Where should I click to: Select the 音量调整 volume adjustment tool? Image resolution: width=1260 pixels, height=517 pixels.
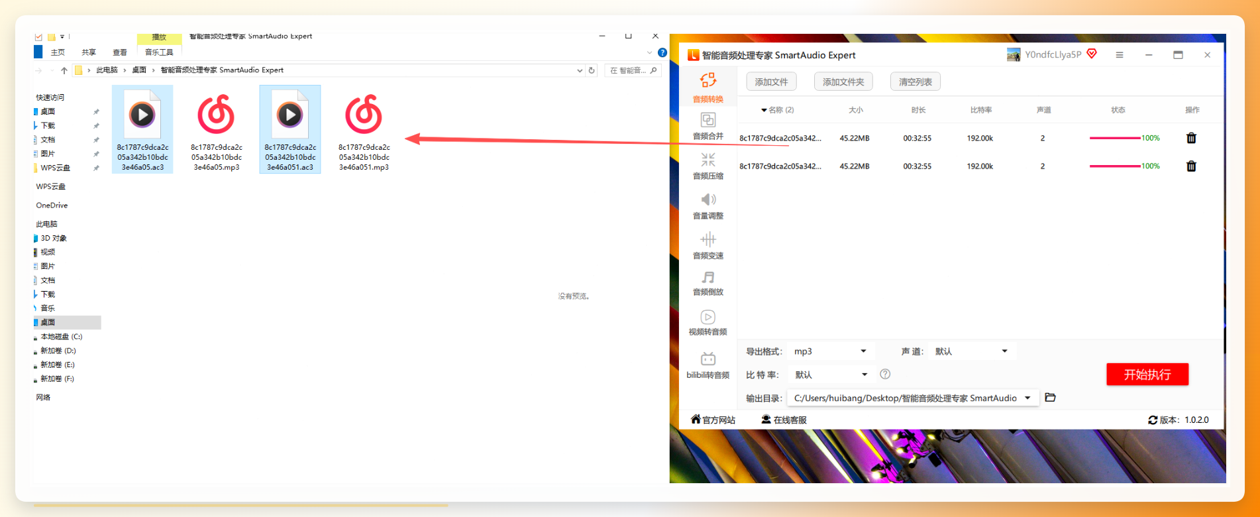click(708, 205)
